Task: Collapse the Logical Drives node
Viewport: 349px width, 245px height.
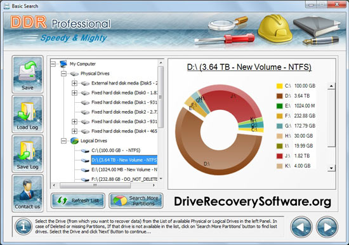Action: (63, 141)
